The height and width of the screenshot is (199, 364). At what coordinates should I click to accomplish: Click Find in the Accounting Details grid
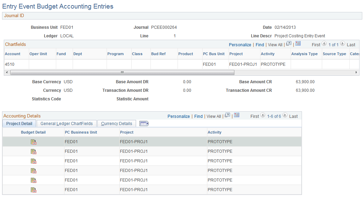tap(198, 116)
